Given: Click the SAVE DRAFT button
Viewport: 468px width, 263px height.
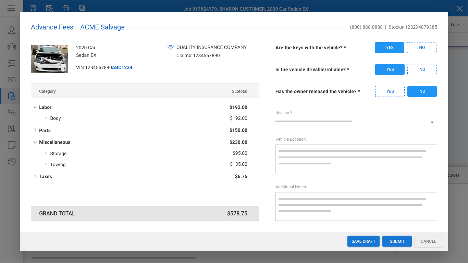Looking at the screenshot, I should pyautogui.click(x=363, y=241).
